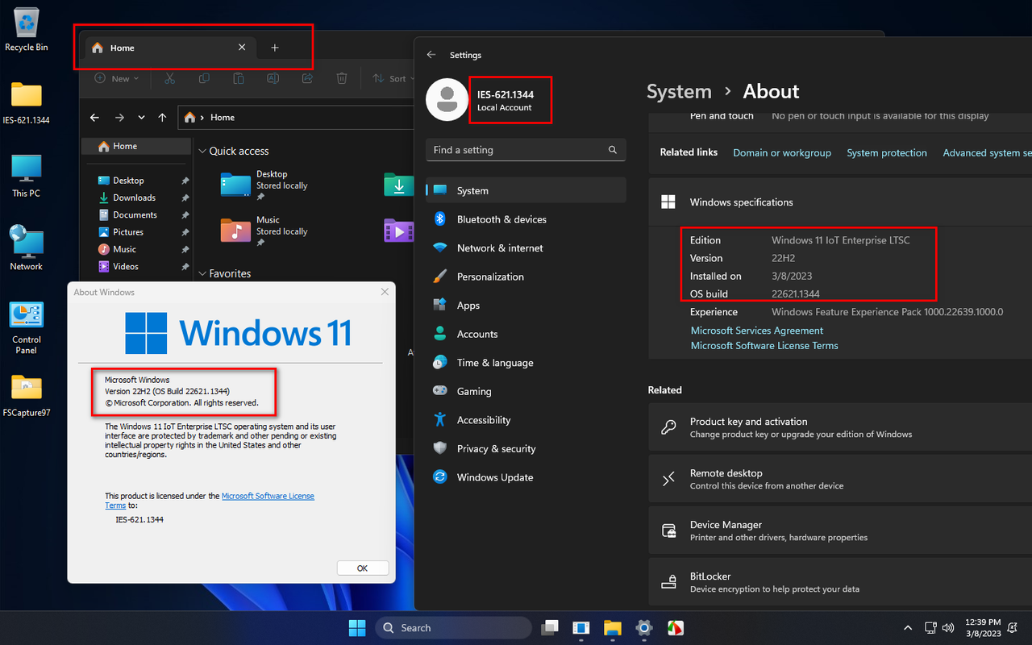The width and height of the screenshot is (1032, 645).
Task: Click Share icon in File Explorer toolbar
Action: tap(307, 78)
